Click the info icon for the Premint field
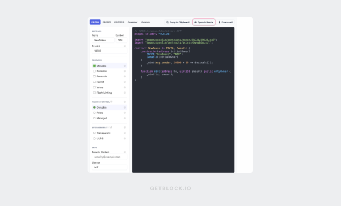The width and height of the screenshot is (341, 206). [x=125, y=46]
